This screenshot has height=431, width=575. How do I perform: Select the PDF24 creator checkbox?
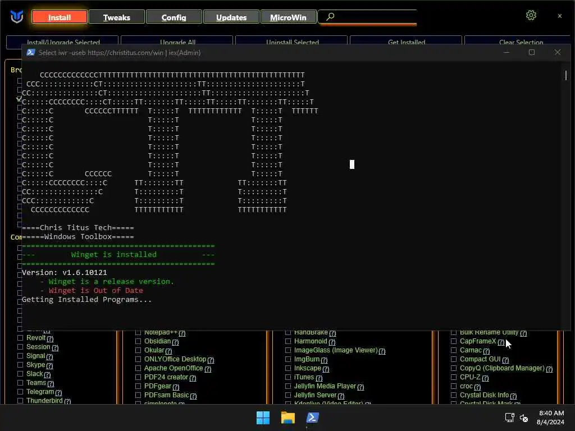click(x=138, y=377)
